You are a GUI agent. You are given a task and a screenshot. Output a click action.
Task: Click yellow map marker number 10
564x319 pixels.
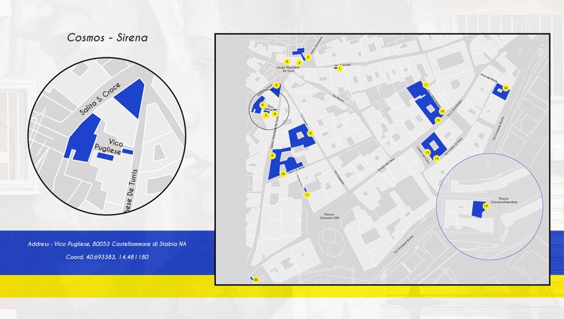283,174
